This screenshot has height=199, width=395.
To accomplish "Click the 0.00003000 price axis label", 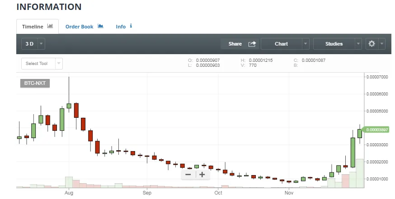I will (377, 145).
